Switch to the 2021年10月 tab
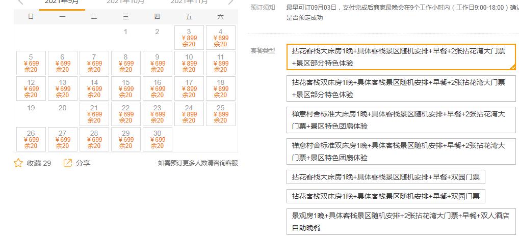Image resolution: width=519 pixels, height=244 pixels. point(125,3)
